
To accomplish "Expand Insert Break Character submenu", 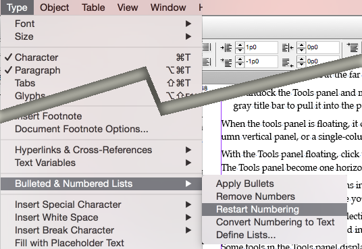I will click(101, 230).
